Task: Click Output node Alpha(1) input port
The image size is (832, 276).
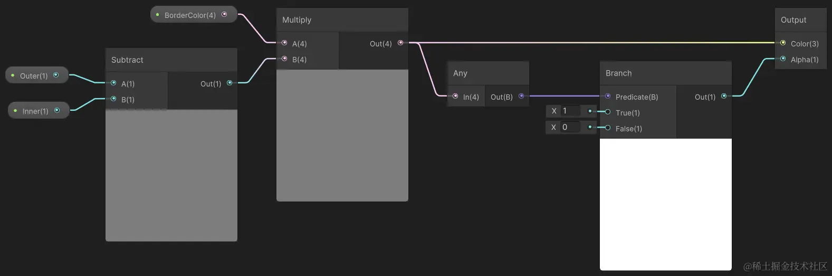Action: [783, 59]
